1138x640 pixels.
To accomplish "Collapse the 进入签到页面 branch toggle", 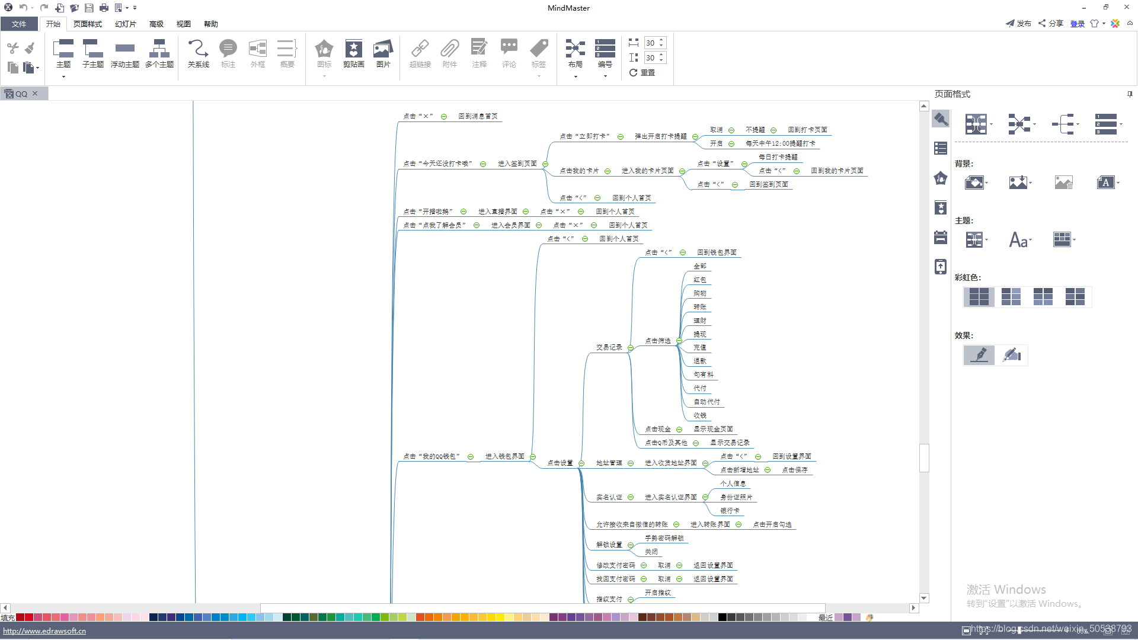I will pos(545,164).
